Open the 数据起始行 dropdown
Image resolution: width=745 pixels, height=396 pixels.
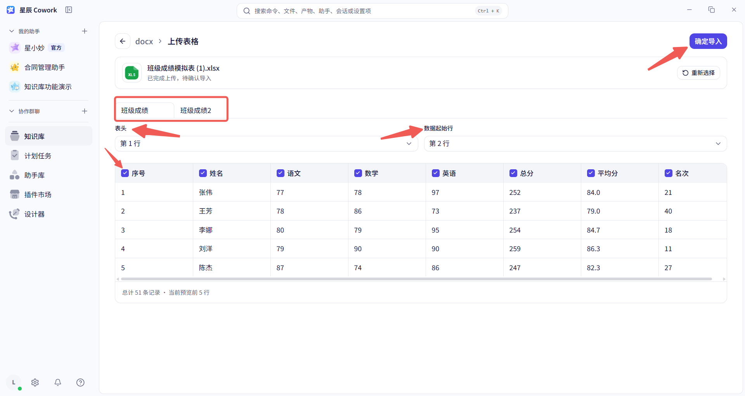575,144
